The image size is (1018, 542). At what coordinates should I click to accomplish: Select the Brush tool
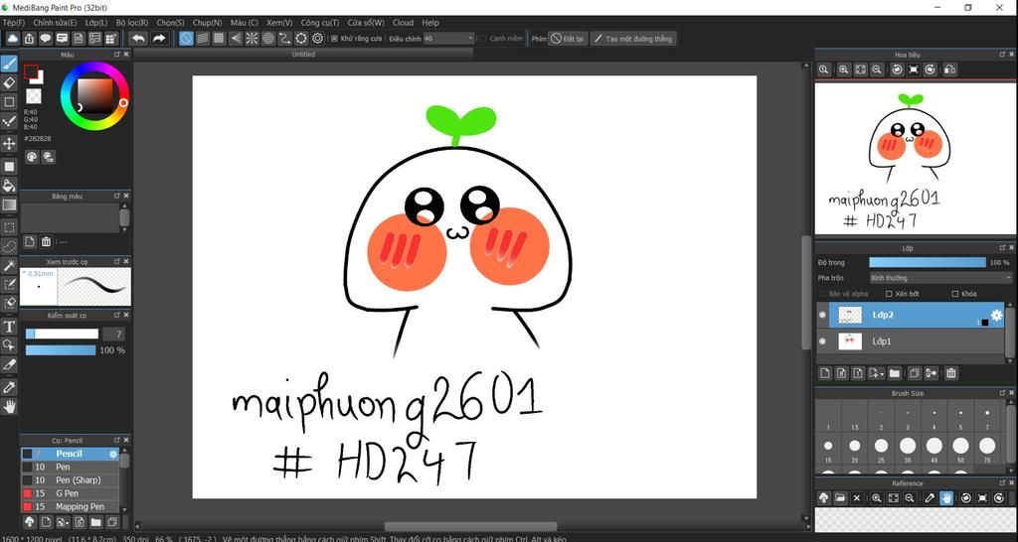pyautogui.click(x=9, y=65)
